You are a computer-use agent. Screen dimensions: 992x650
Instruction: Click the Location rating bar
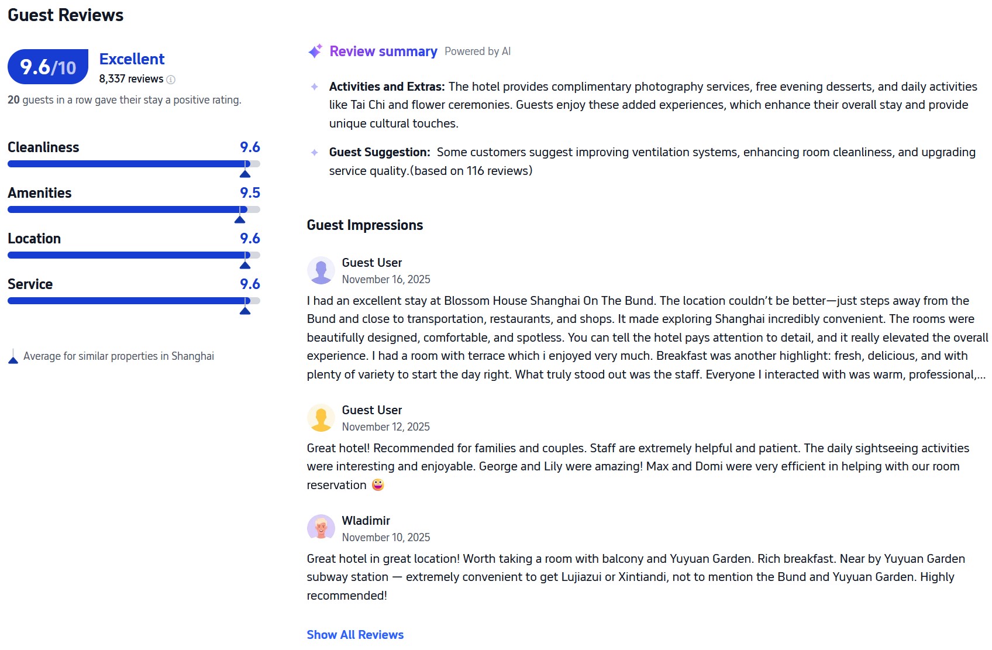(133, 255)
